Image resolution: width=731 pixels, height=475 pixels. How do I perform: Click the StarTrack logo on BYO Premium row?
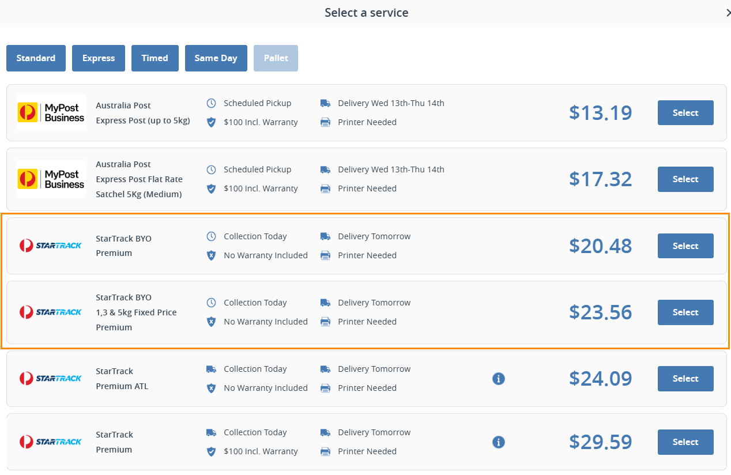click(51, 246)
